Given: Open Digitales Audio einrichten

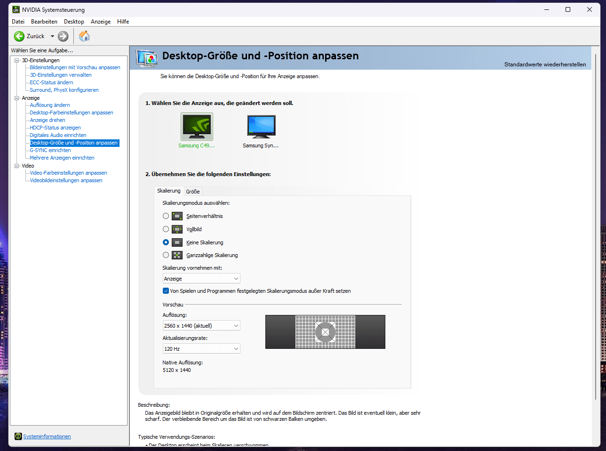Looking at the screenshot, I should 58,135.
